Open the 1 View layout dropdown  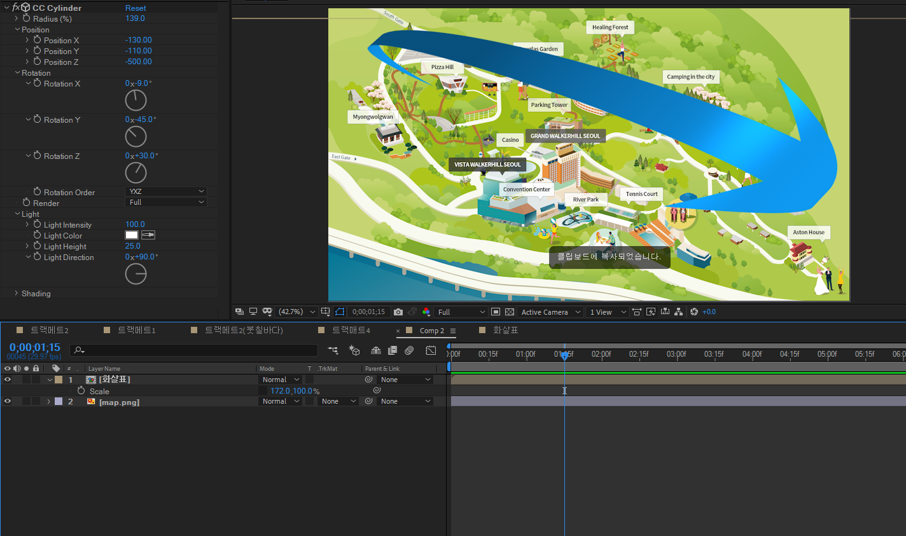608,312
